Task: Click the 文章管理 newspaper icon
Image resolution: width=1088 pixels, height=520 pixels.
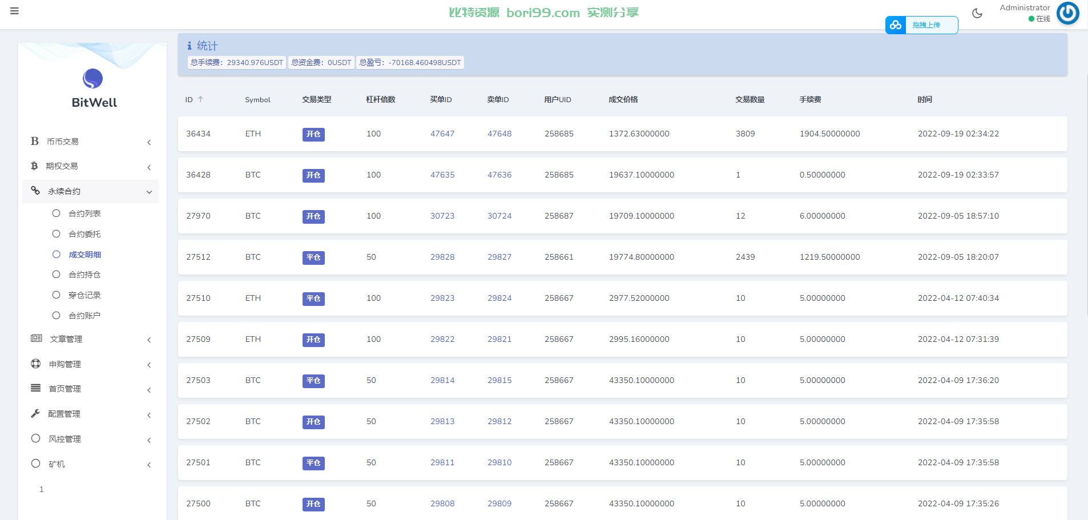Action: (x=36, y=338)
